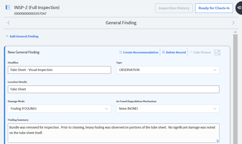Click the scrollbar up arrow
This screenshot has height=144, width=242.
(235, 32)
